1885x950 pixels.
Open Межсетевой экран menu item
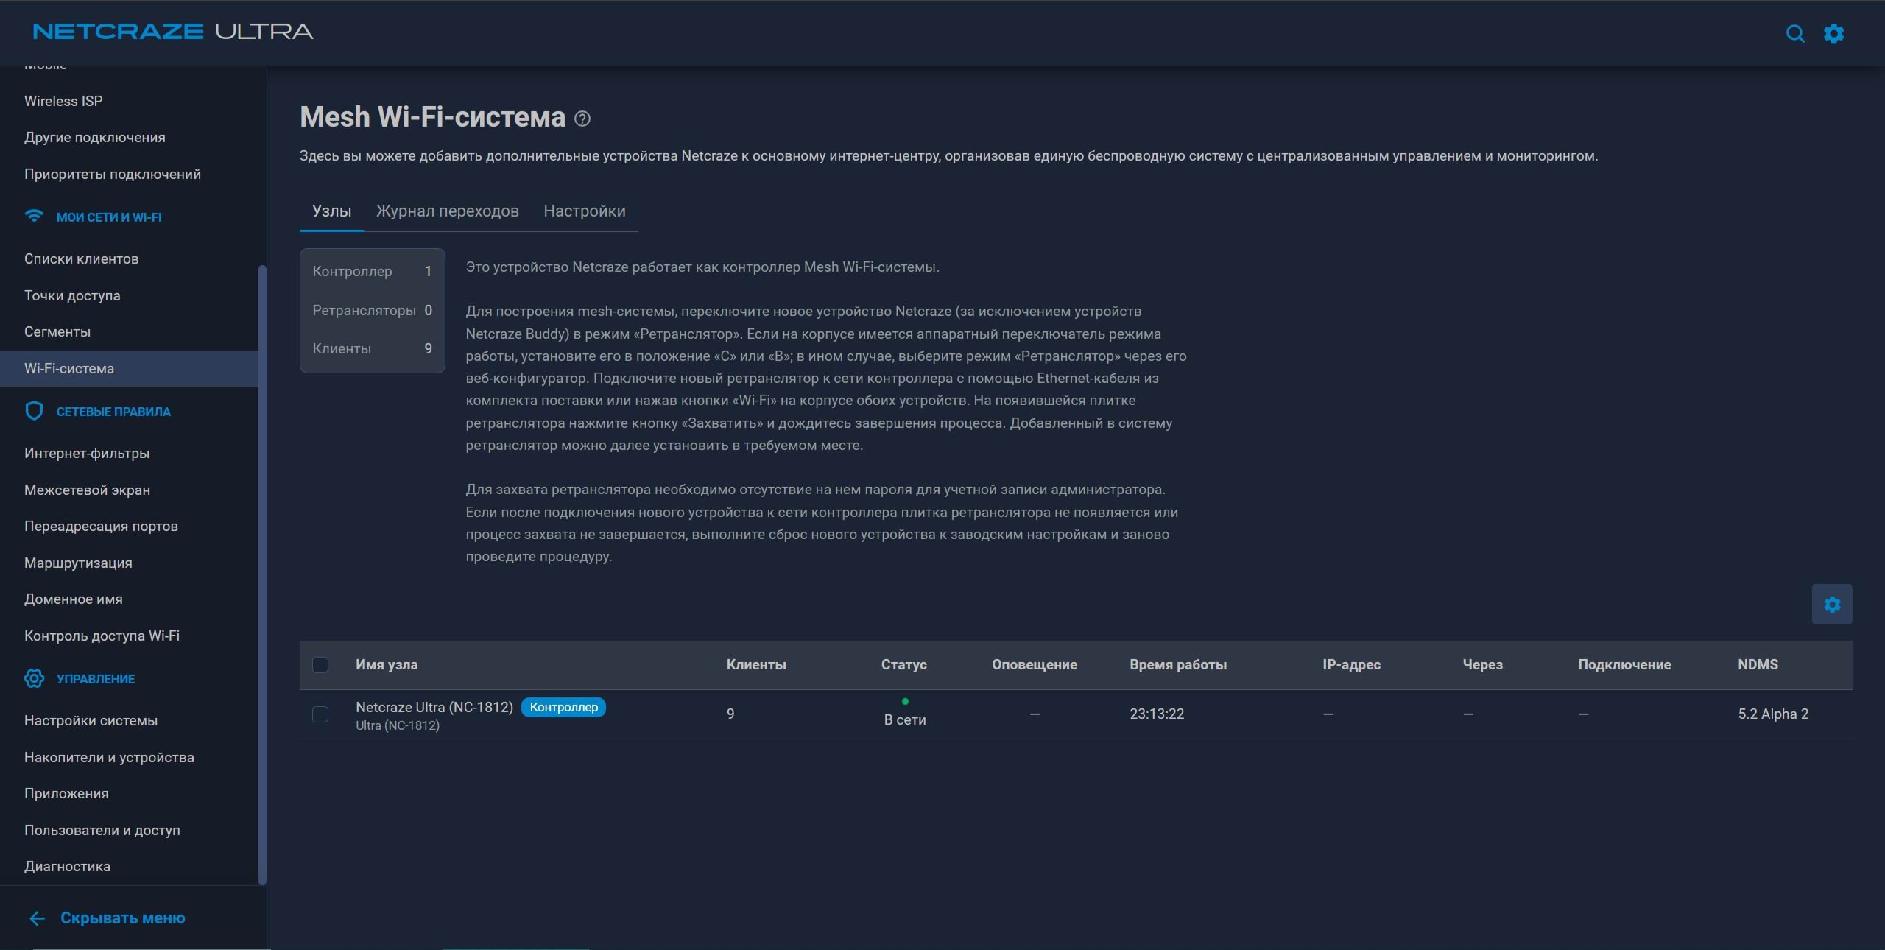[x=87, y=490]
